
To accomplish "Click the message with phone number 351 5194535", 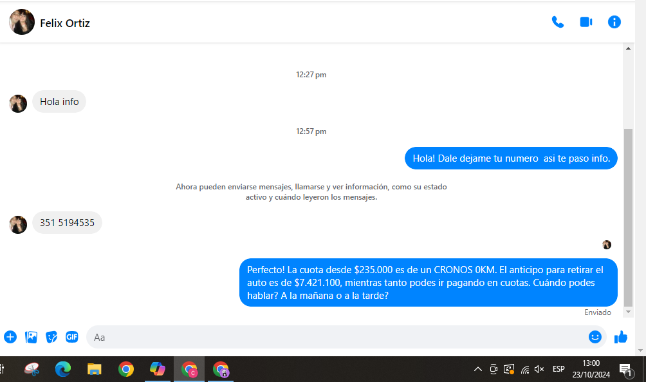I will coord(67,223).
